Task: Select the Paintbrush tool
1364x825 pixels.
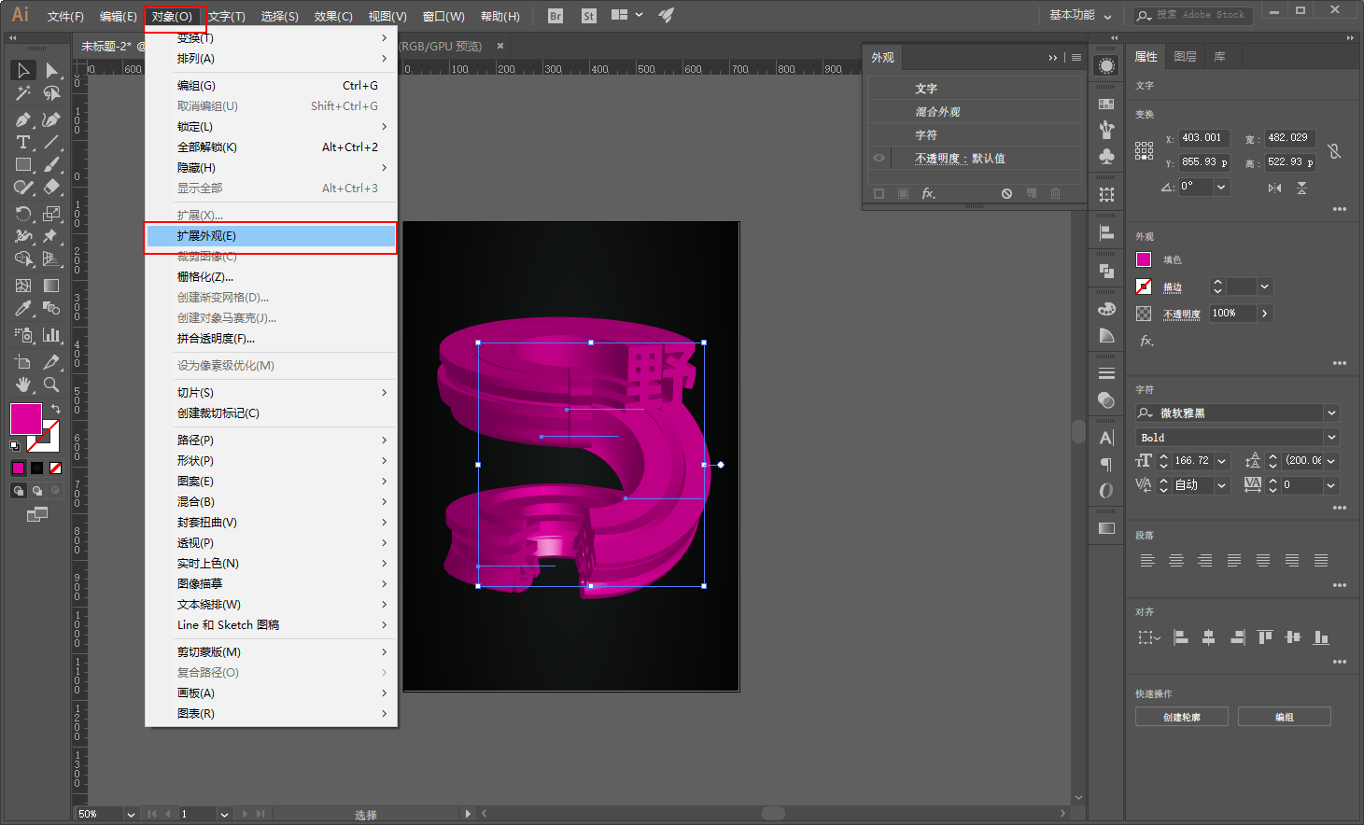Action: tap(51, 164)
